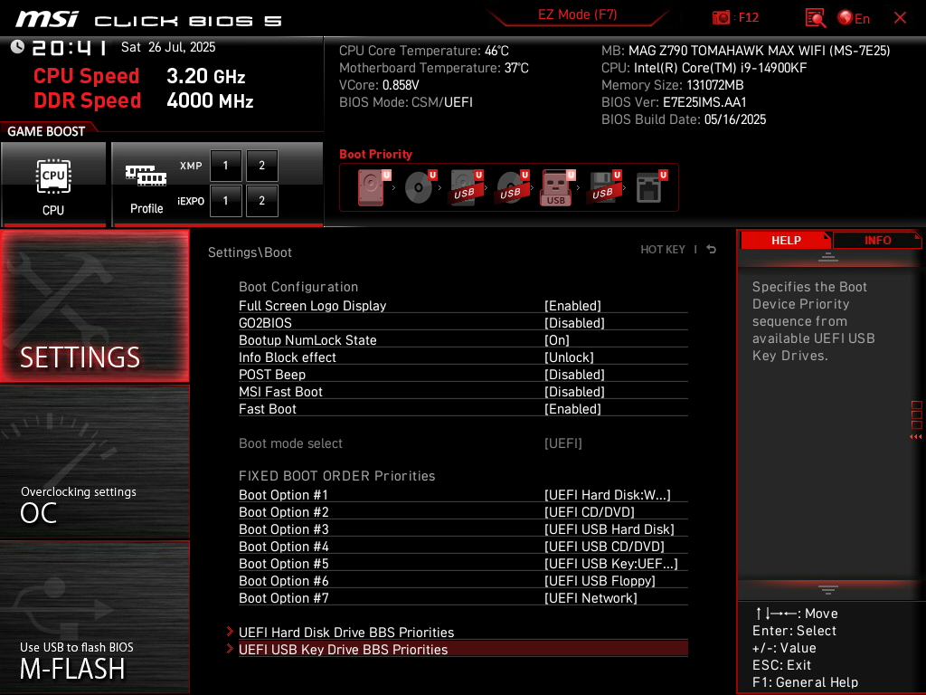This screenshot has height=695, width=926.
Task: Expand UEFI Hard Disk Drive BBS Priorities
Action: pos(345,633)
